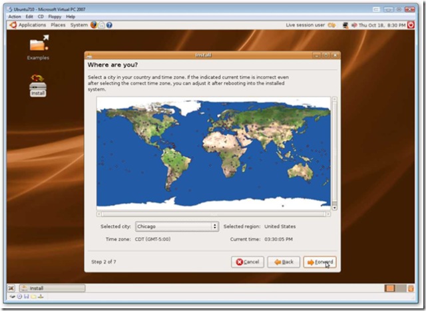Screen dimensions: 426x311
Task: Click the help icon in top panel
Action: point(109,25)
